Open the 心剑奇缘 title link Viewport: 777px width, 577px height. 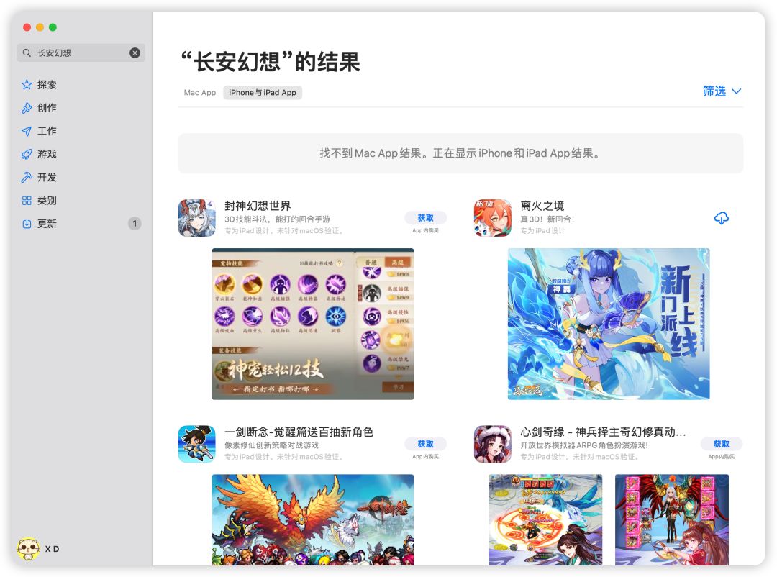603,432
